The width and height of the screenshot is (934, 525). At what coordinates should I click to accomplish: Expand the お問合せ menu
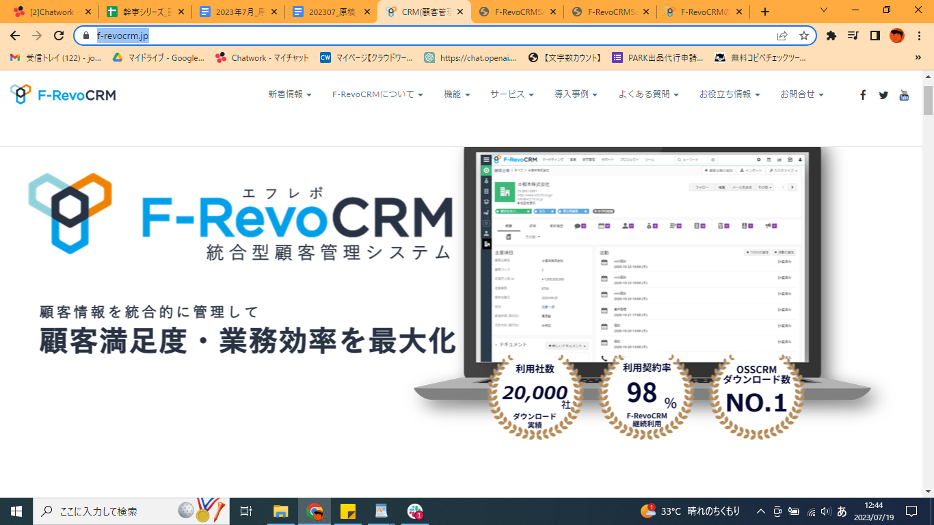802,94
